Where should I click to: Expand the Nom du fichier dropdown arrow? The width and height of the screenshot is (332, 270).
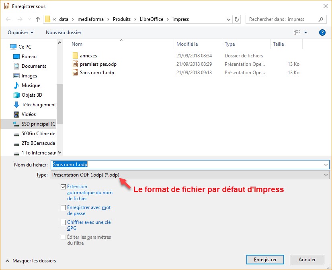[x=325, y=165]
